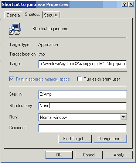Click the Apply button
136x163 pixels.
click(x=119, y=155)
